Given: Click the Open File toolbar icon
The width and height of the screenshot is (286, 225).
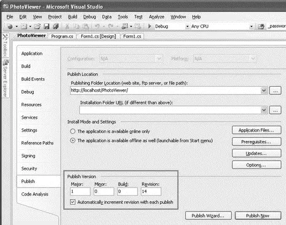Looking at the screenshot, I should (x=38, y=26).
